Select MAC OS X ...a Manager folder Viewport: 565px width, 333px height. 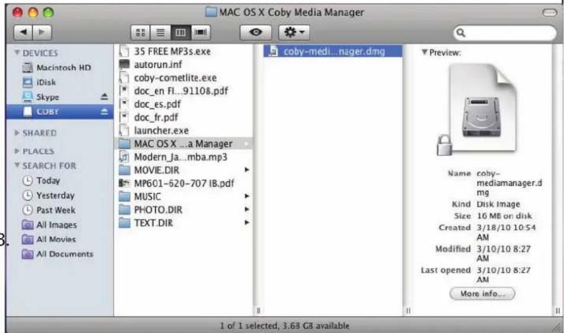184,144
